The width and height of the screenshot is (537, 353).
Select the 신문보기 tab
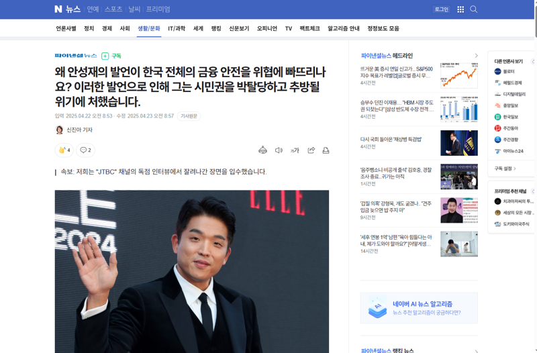tap(239, 28)
